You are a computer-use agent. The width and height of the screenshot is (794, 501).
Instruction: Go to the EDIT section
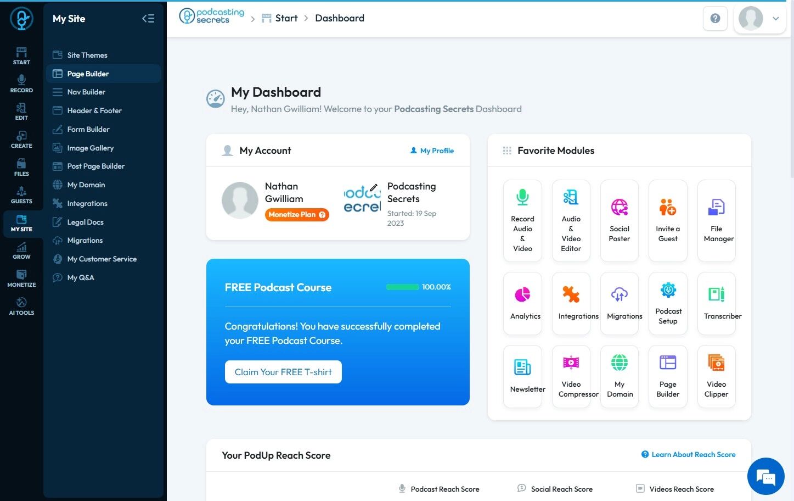coord(21,112)
